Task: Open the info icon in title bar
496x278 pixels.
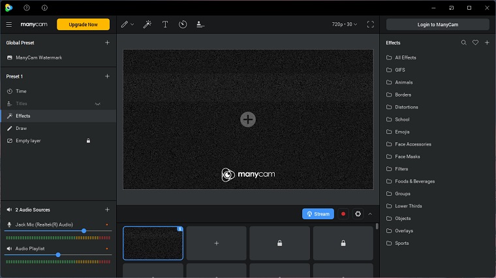Action: (x=44, y=8)
